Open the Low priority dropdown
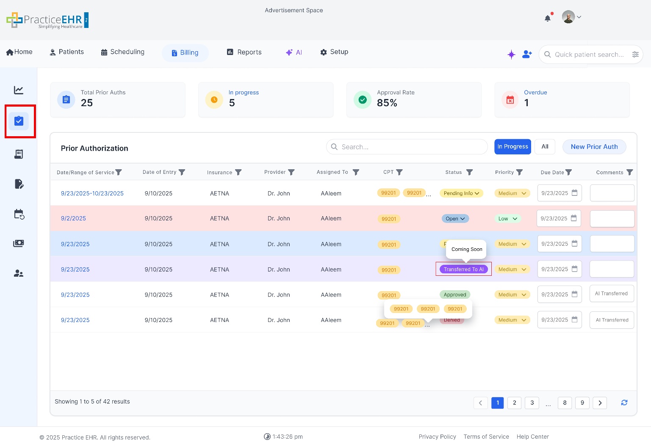 (x=507, y=219)
